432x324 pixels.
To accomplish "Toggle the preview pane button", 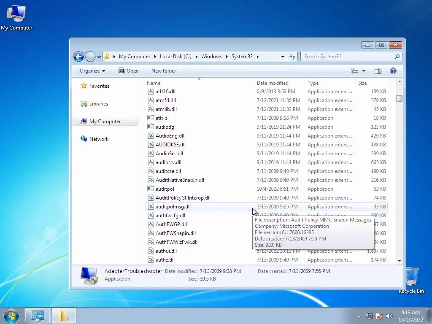I will coord(378,71).
